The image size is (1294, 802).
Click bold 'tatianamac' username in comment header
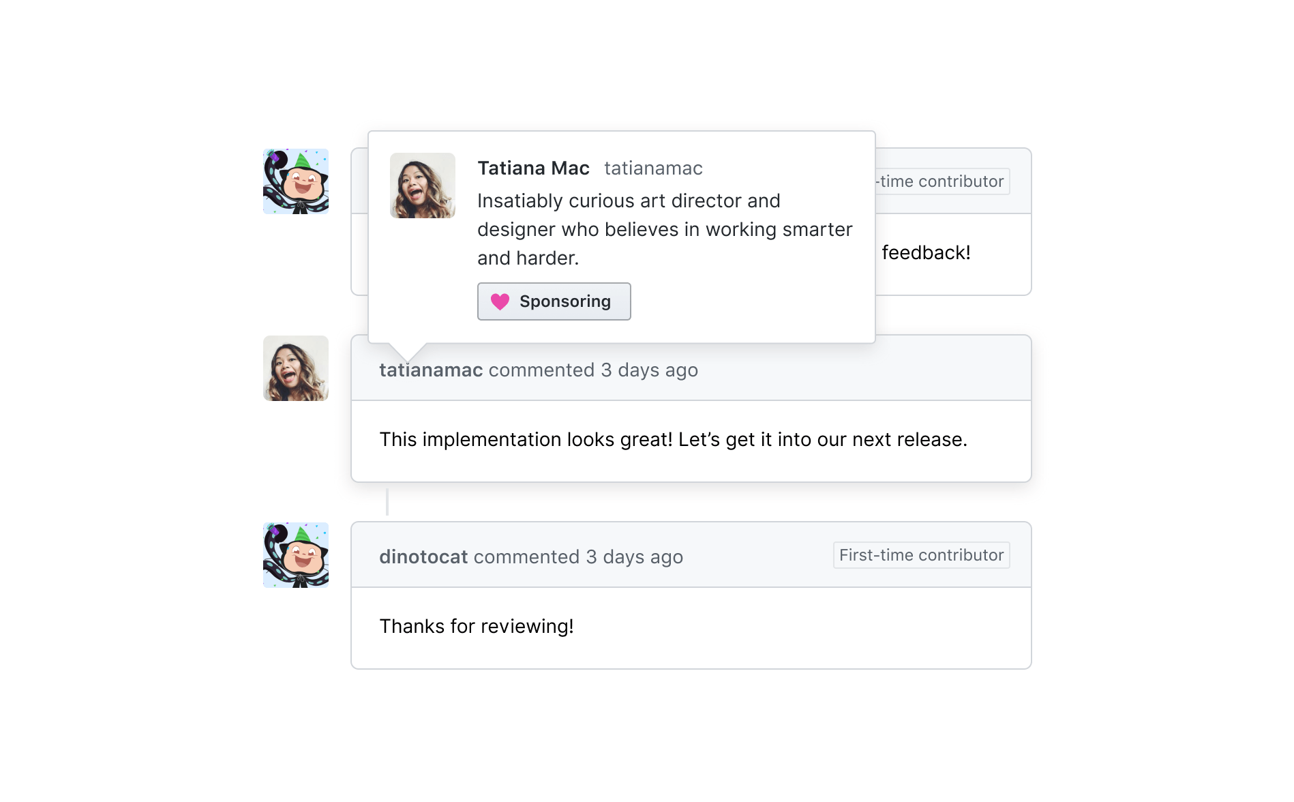pos(431,370)
